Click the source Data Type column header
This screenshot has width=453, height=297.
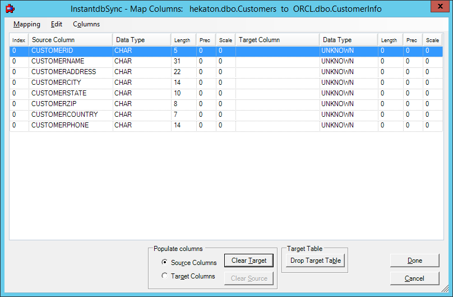click(142, 40)
